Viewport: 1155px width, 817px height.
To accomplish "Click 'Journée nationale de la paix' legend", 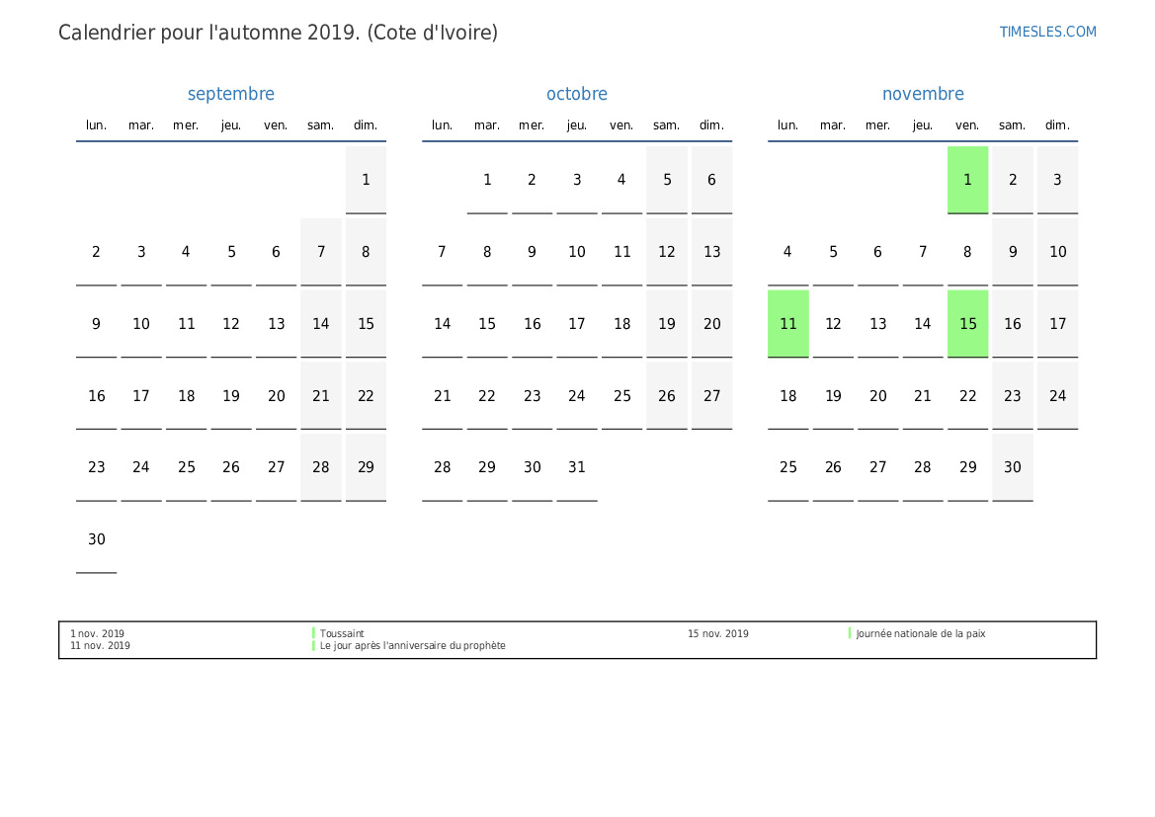I will coord(921,633).
